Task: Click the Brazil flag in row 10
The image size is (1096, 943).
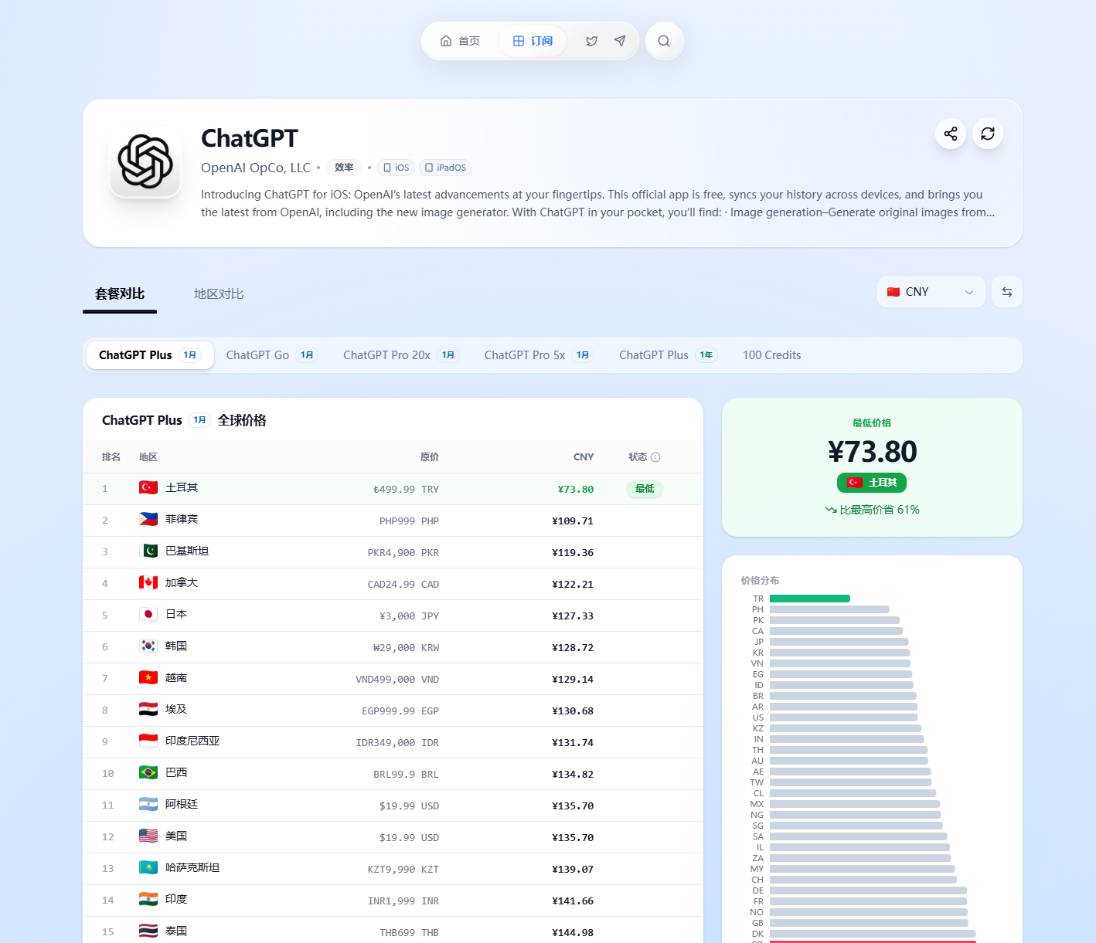Action: [x=148, y=773]
